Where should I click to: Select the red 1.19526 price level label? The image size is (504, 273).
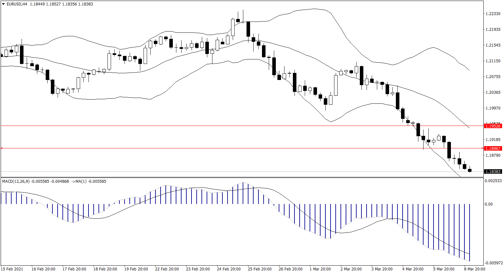point(493,126)
